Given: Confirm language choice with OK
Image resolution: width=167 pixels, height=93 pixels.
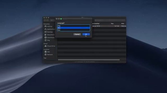Looking at the screenshot, I should pos(86,34).
